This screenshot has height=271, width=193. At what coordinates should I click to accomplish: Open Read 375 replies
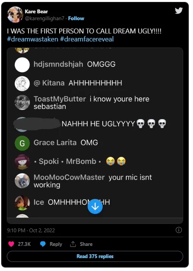point(95,256)
